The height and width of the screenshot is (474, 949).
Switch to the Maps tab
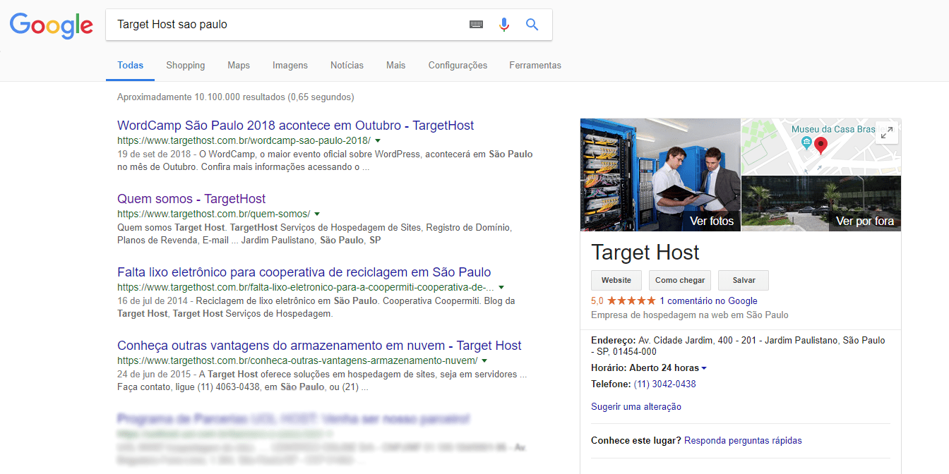(x=239, y=65)
